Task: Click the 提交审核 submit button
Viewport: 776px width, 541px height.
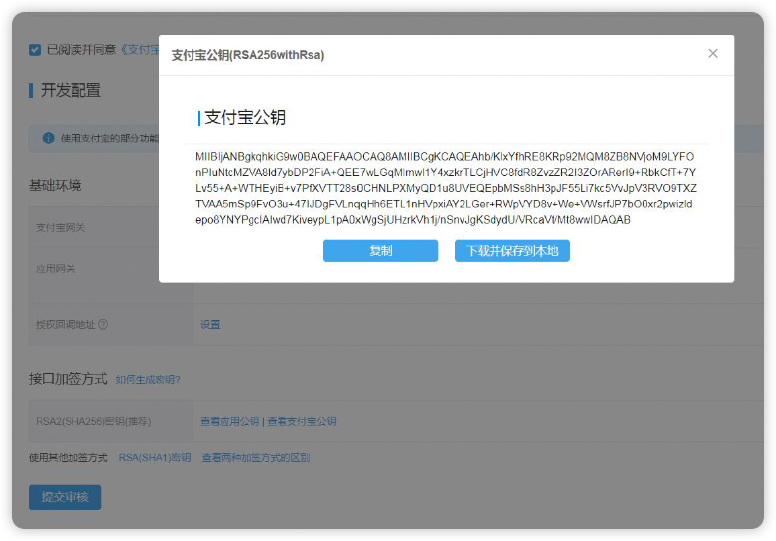Action: point(64,497)
